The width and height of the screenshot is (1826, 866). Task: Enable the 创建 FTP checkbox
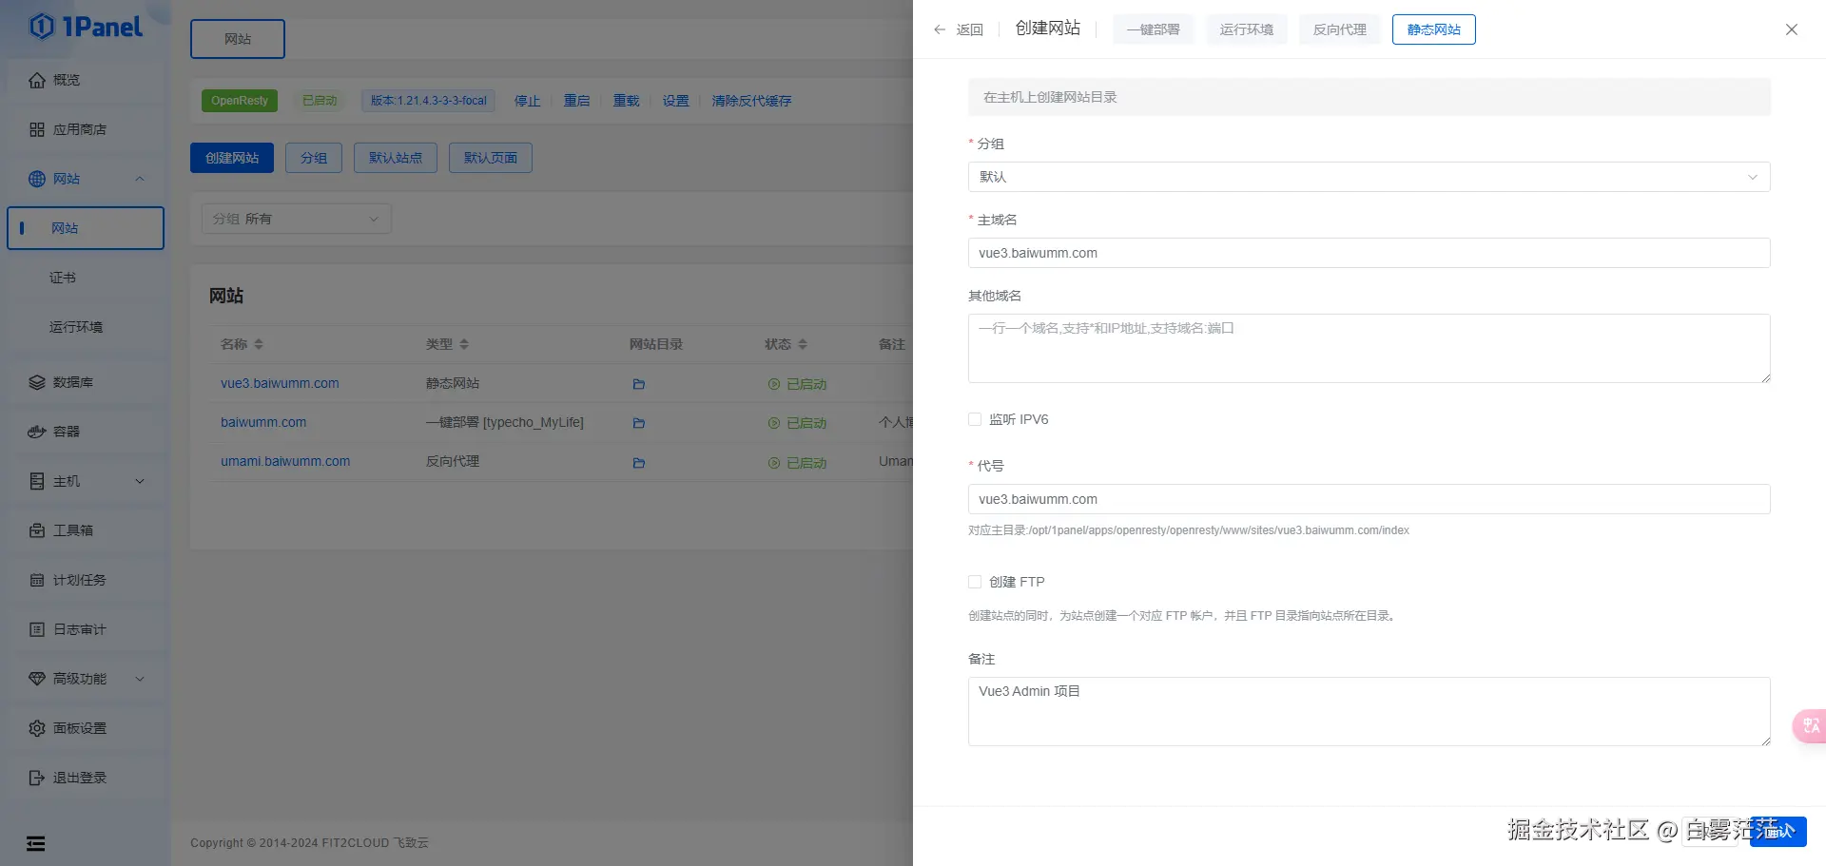click(x=975, y=582)
